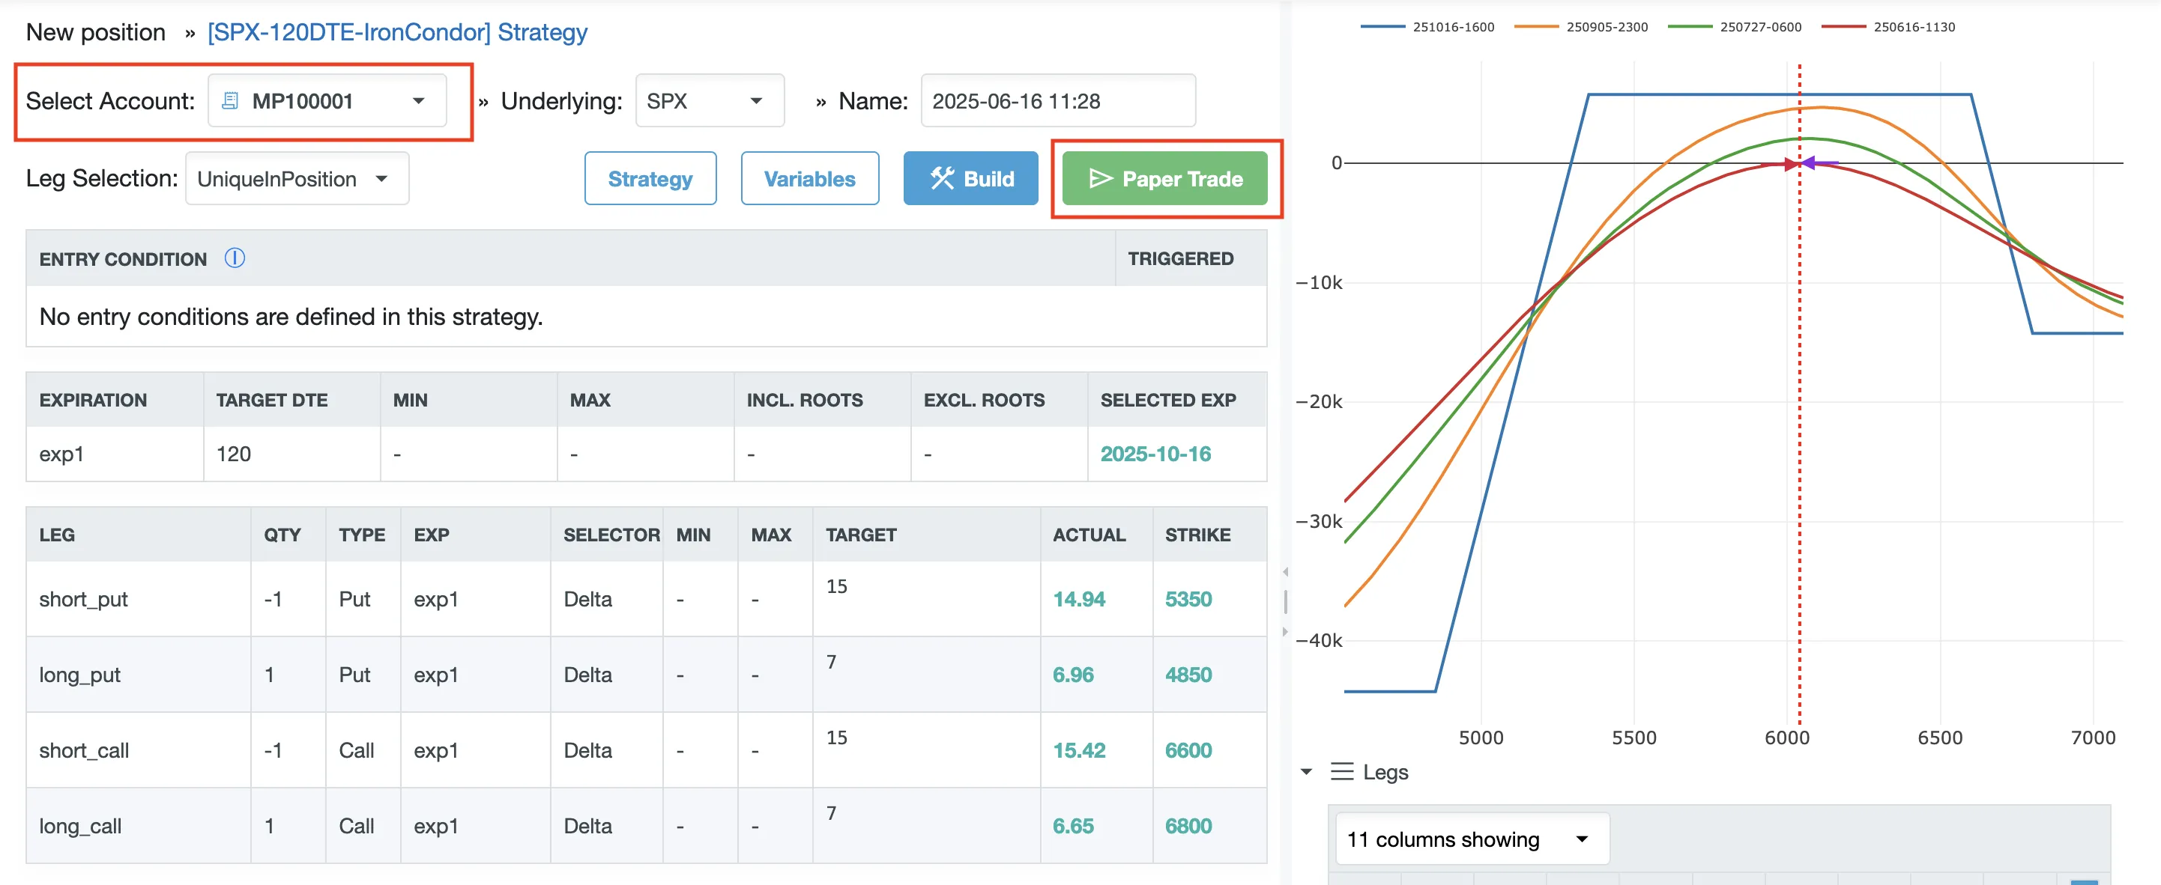Click the account icon beside MP100001

[x=229, y=101]
